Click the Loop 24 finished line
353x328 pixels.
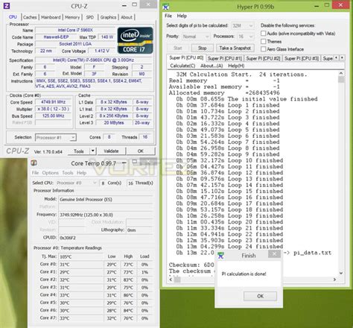229,247
